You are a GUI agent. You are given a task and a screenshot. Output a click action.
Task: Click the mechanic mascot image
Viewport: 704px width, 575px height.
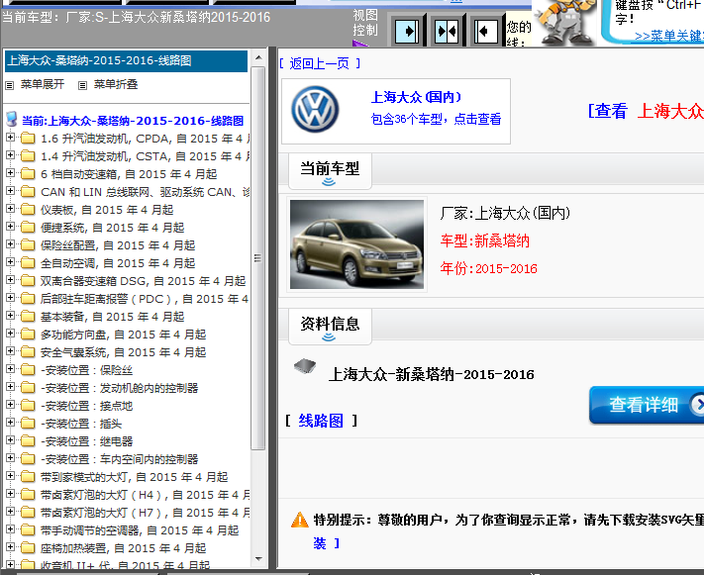[x=565, y=23]
